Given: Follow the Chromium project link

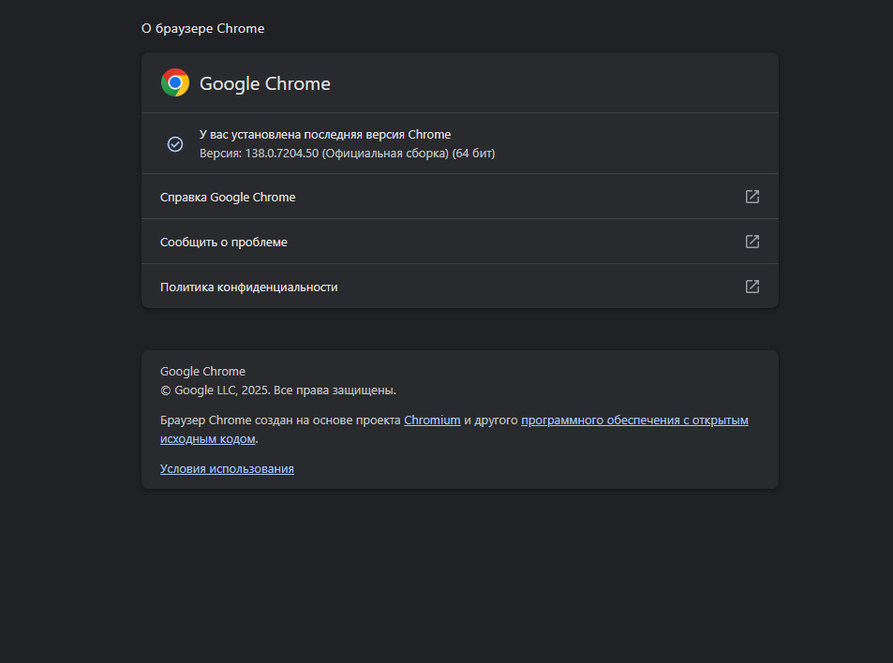Looking at the screenshot, I should pyautogui.click(x=432, y=420).
